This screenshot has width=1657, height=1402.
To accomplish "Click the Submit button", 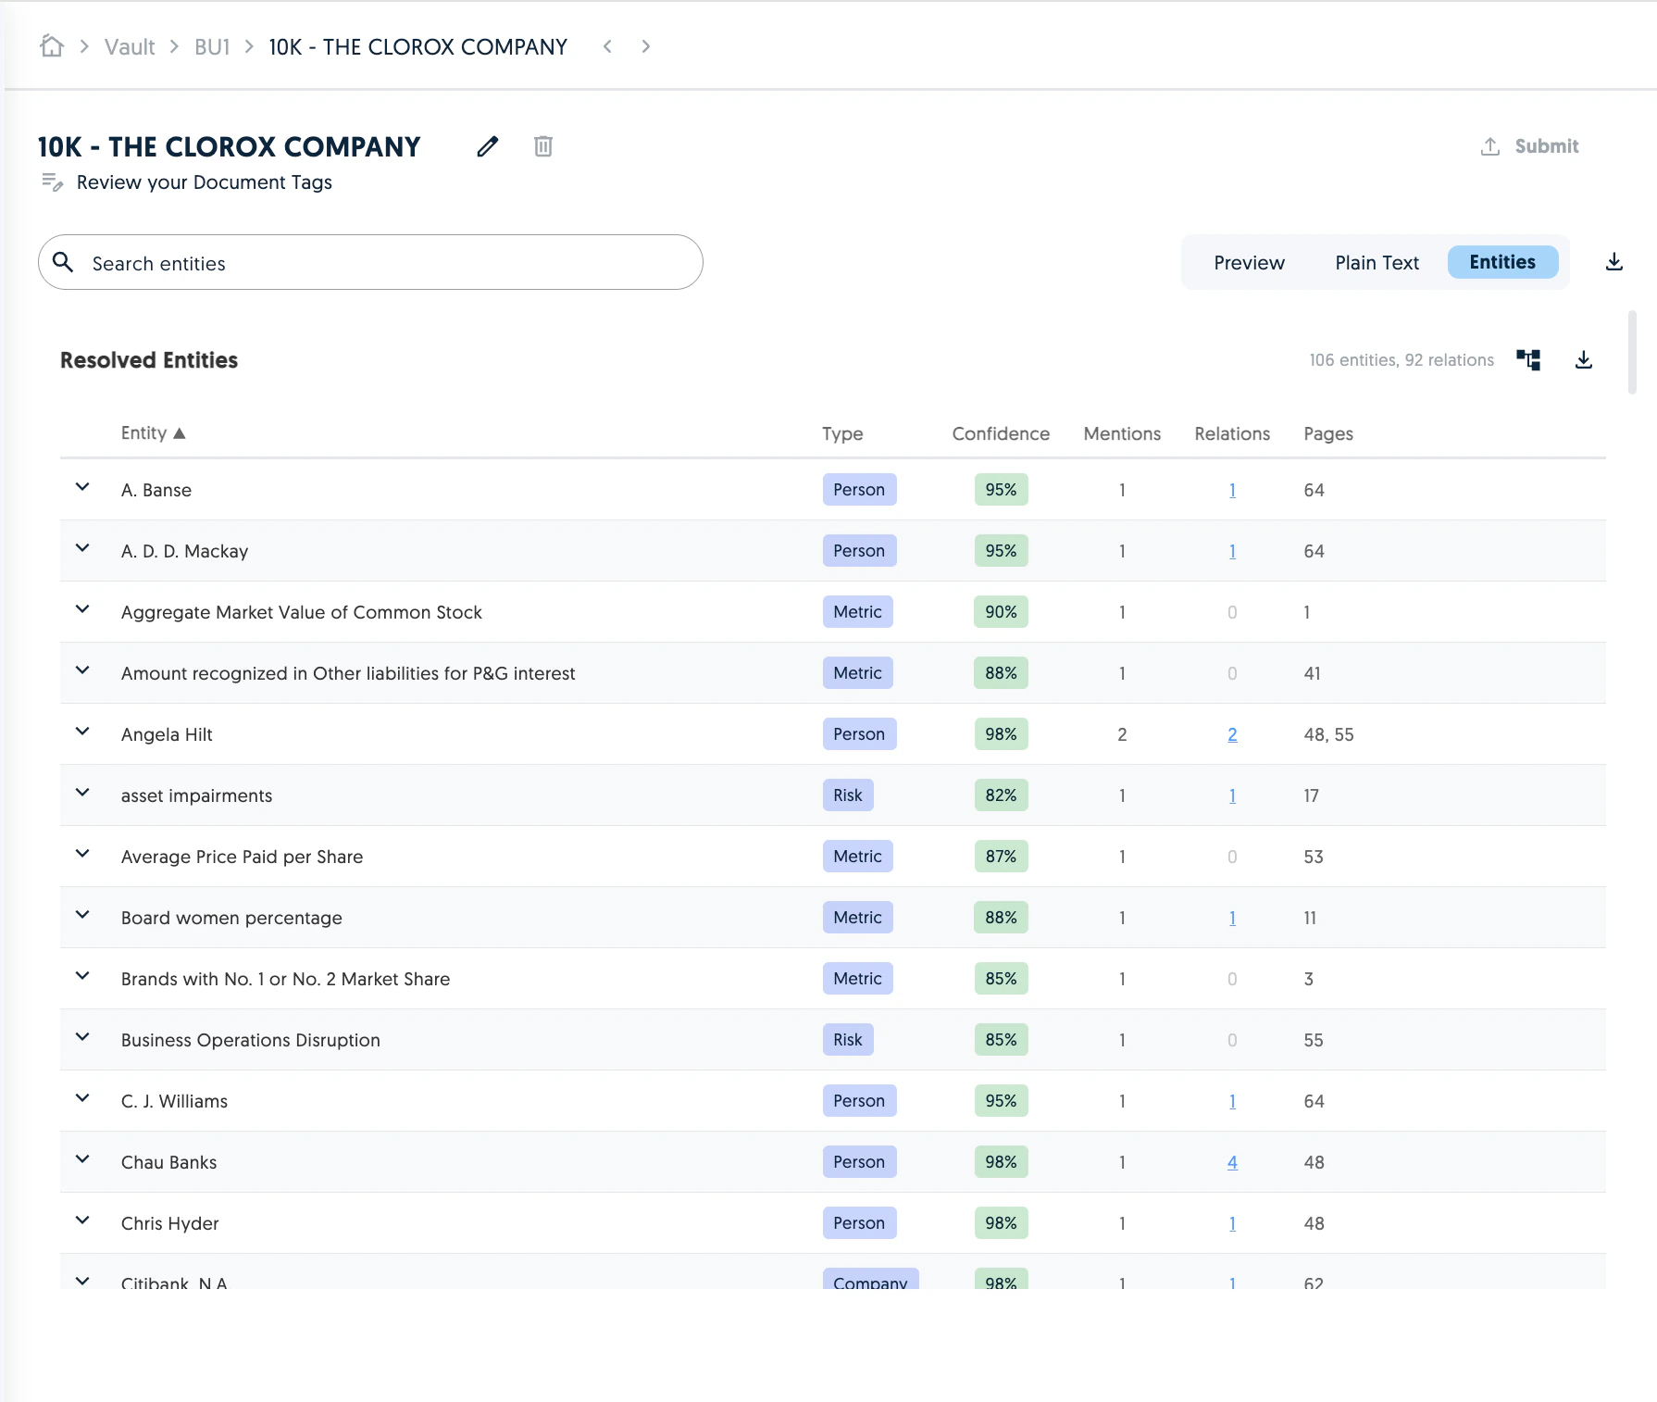I will 1530,146.
